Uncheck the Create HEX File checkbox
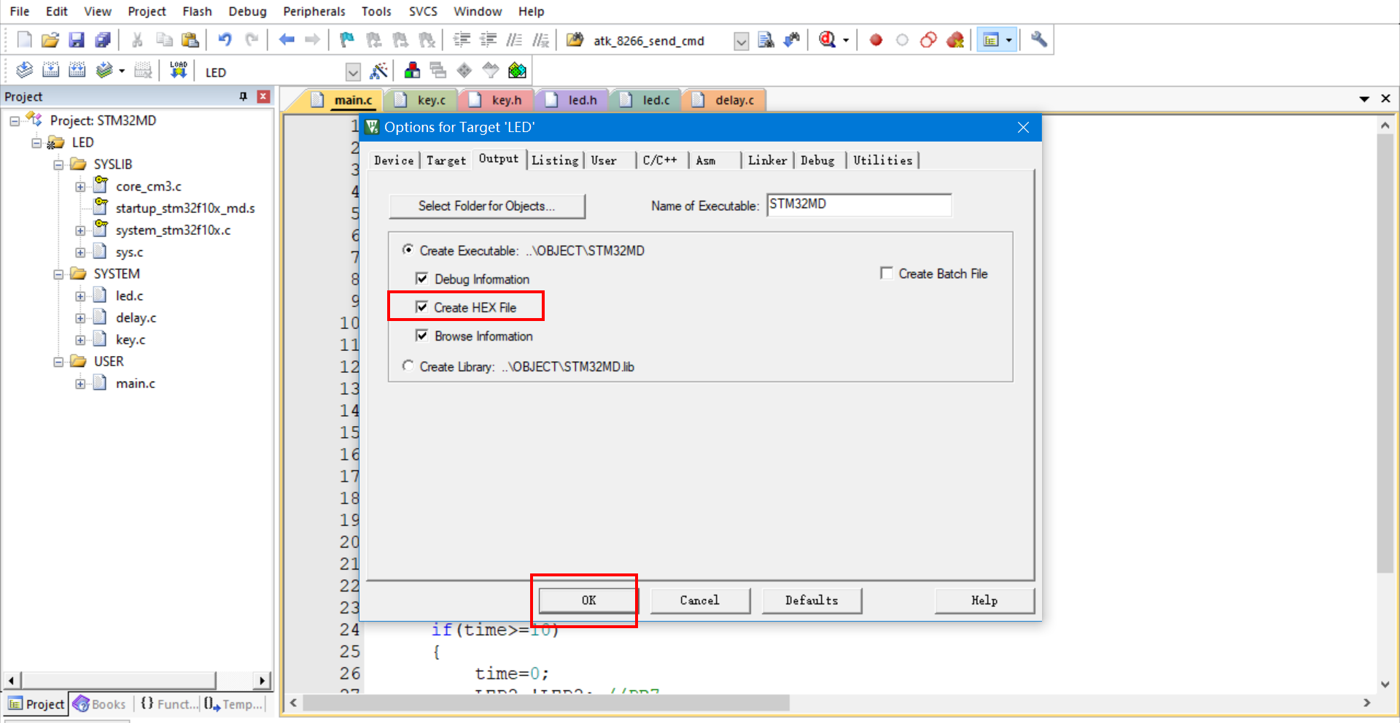Screen dimensions: 1400x723 point(421,307)
